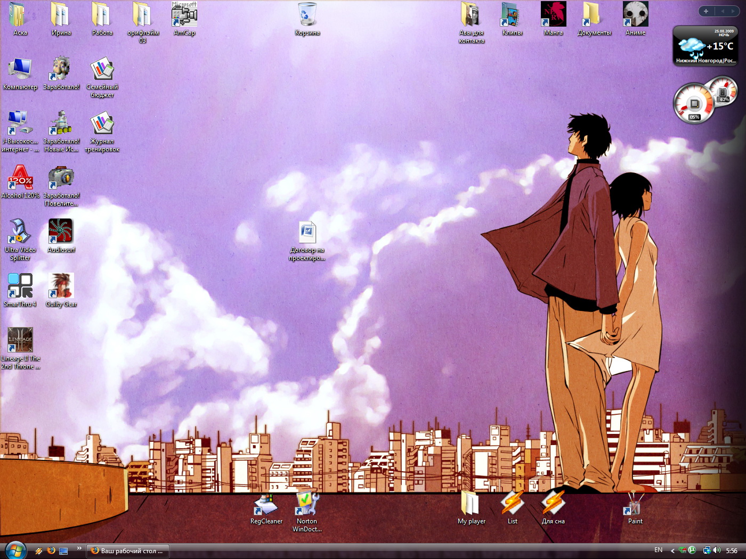Click Show Desktop in Quick Launch
Viewport: 746px width, 559px height.
coord(63,550)
